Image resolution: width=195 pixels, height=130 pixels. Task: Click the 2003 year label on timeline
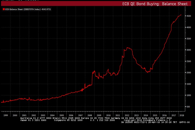tap(43, 115)
